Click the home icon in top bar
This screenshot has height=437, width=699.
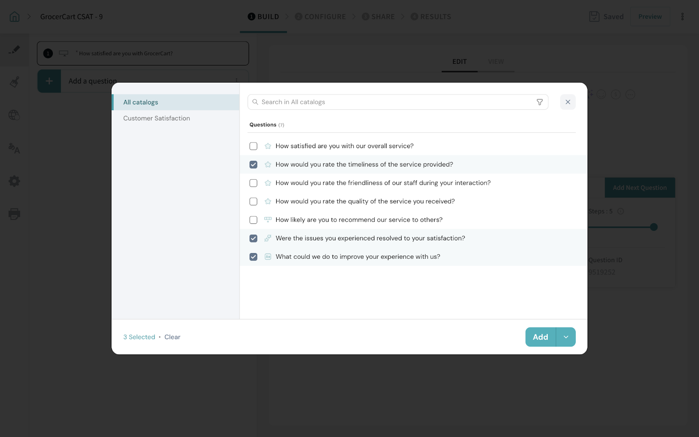click(x=14, y=17)
